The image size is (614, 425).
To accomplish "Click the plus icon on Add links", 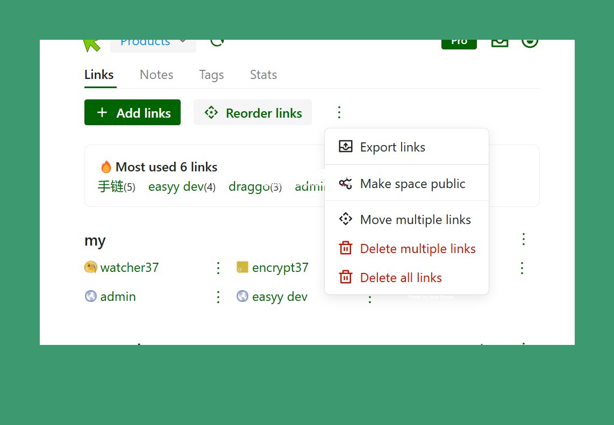I will [x=102, y=112].
